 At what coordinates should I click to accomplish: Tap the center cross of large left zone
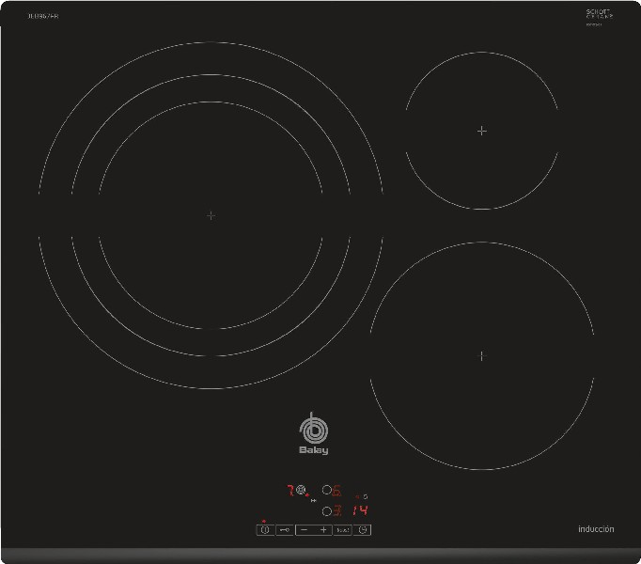tap(211, 215)
